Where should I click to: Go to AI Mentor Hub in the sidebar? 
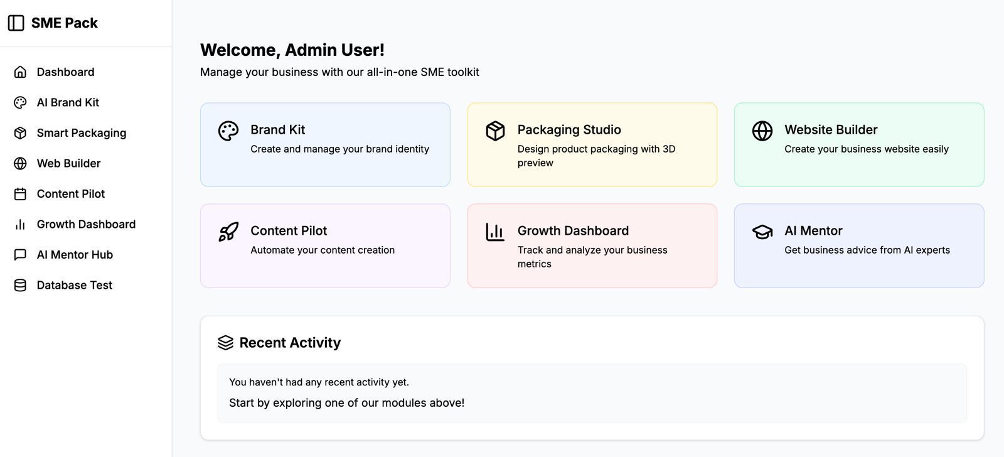coord(75,255)
